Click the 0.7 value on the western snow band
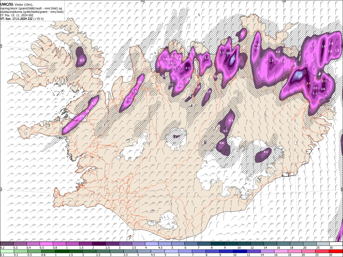The image size is (343, 257). click(94, 104)
